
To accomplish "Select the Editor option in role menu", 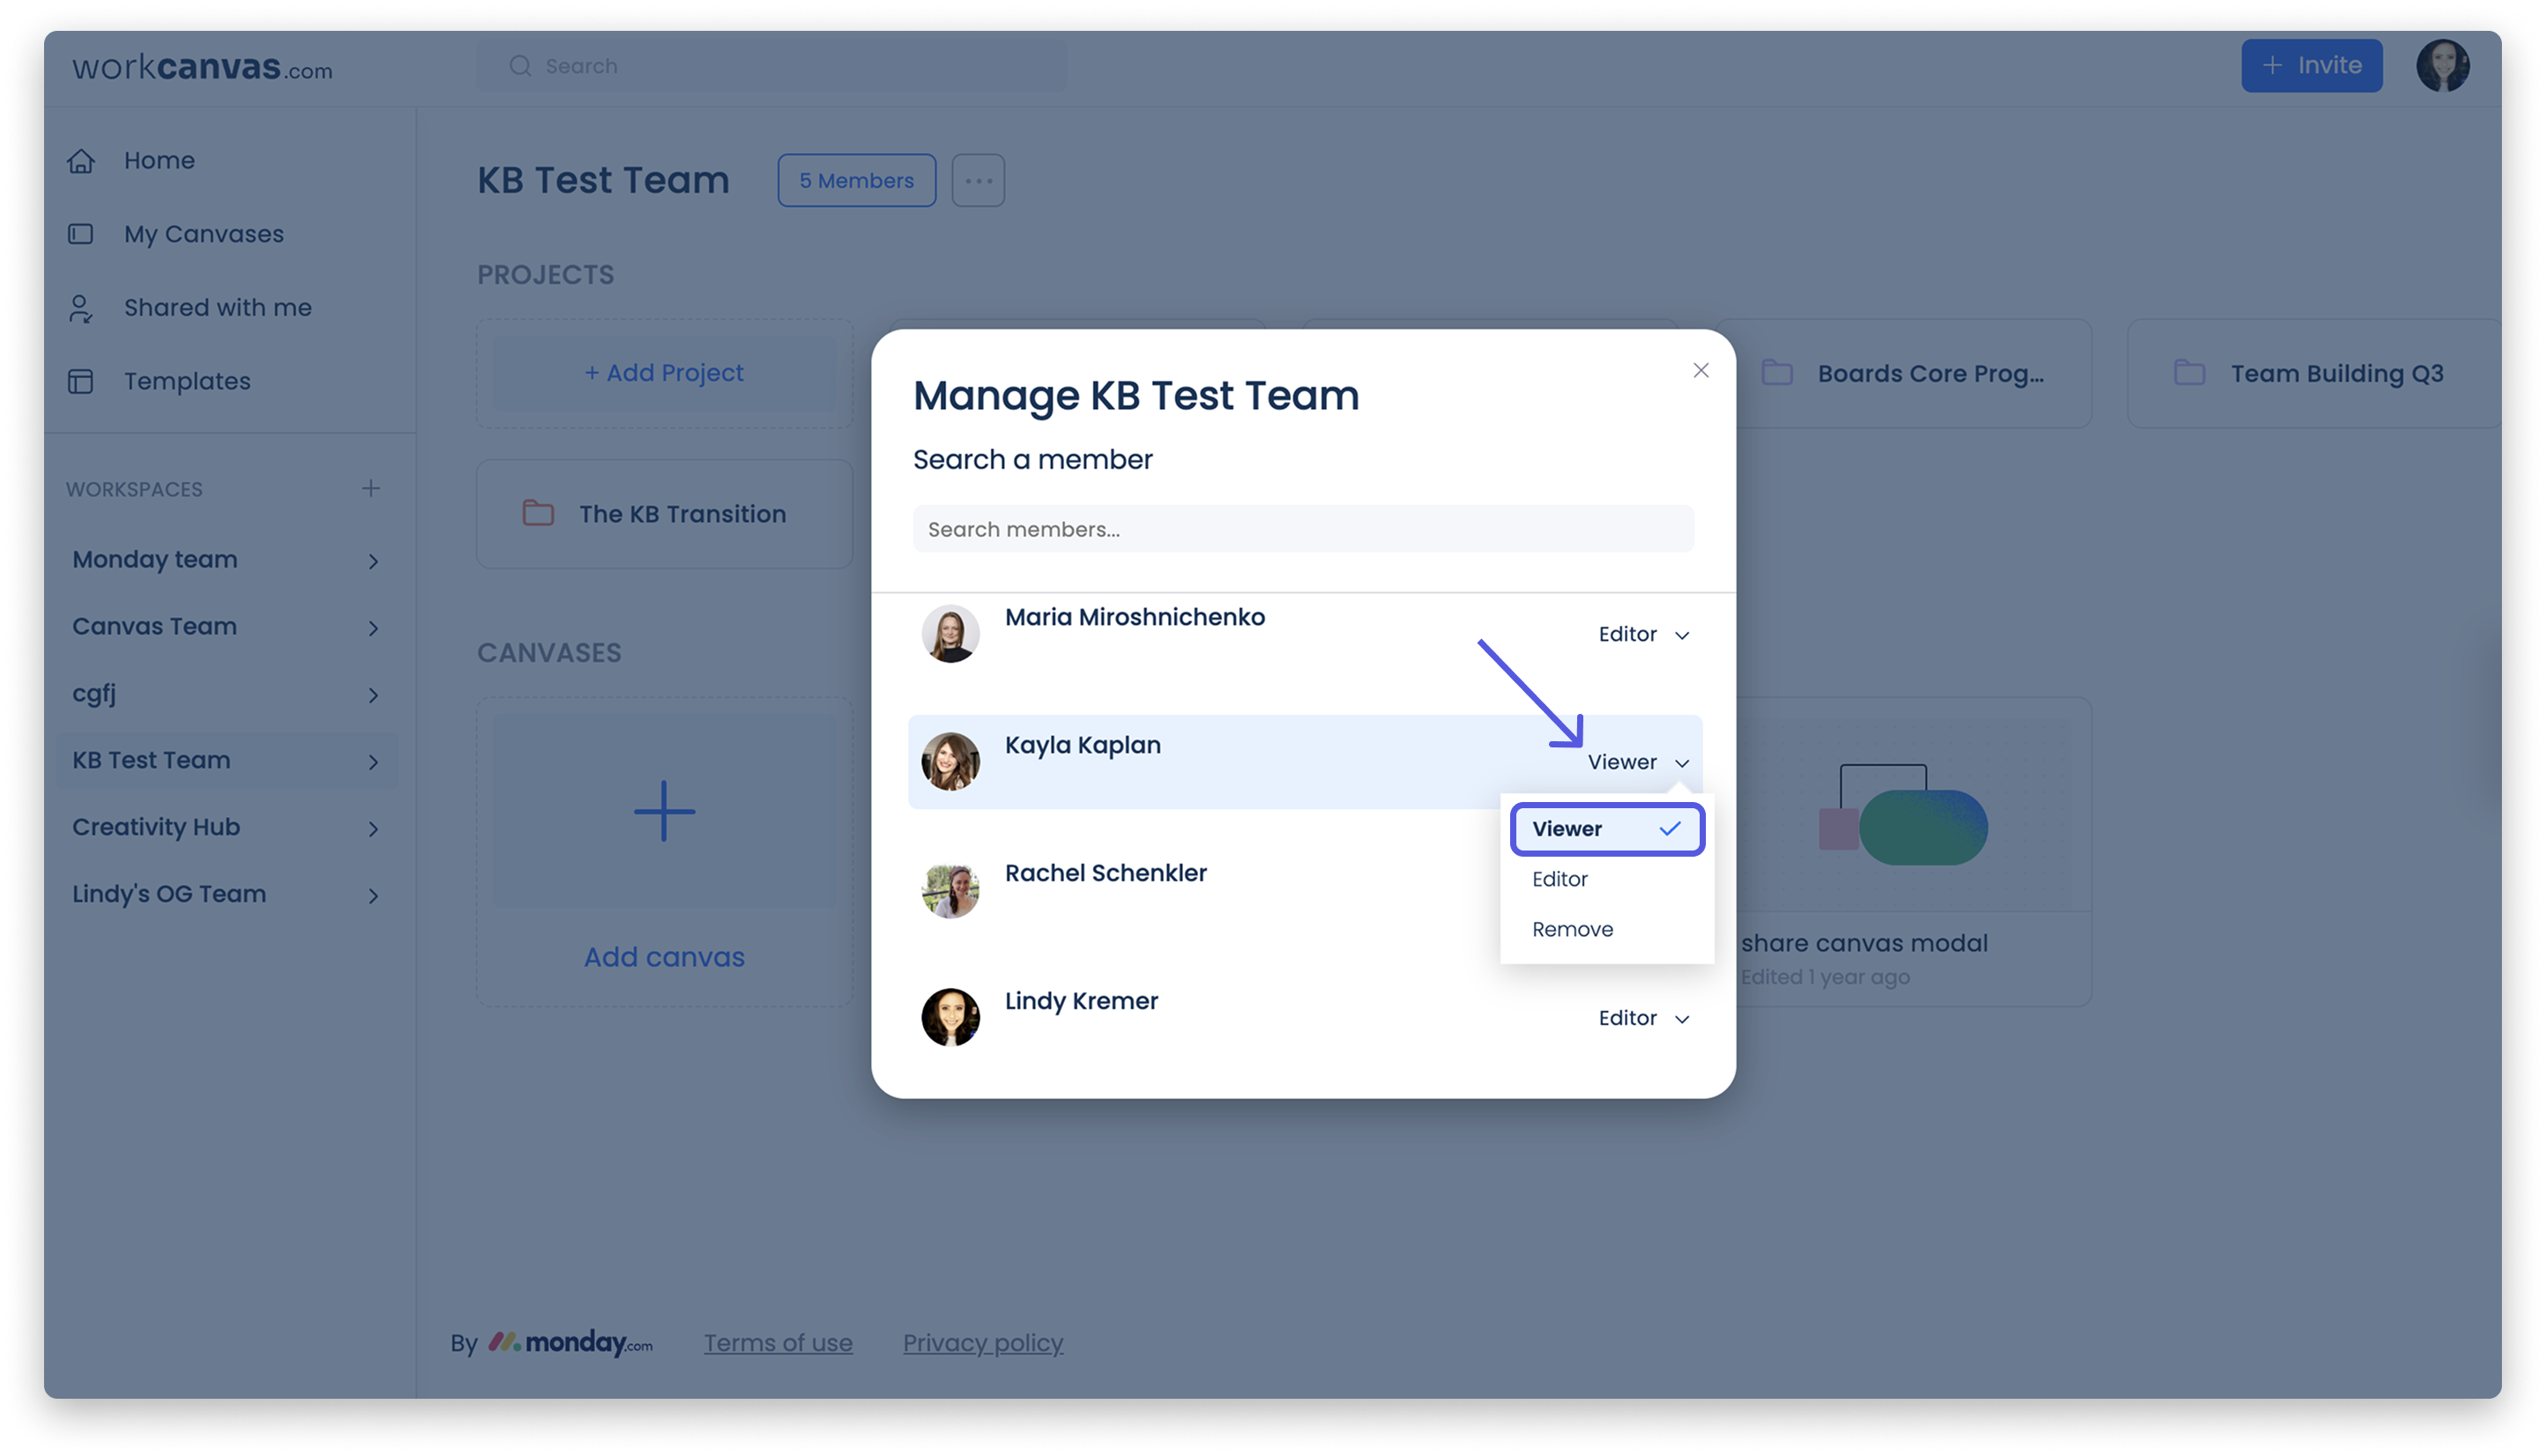I will coord(1606,879).
